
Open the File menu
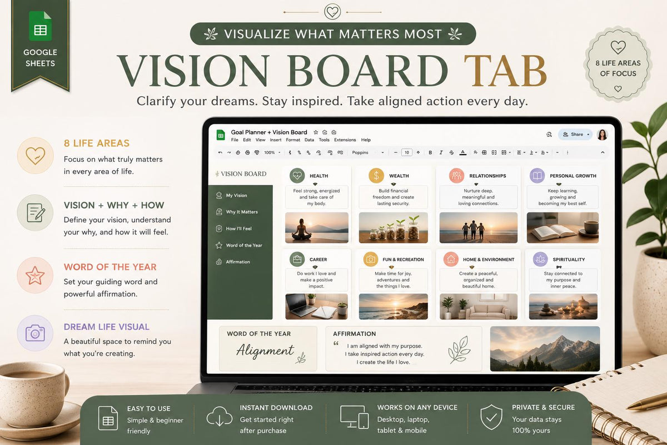point(235,140)
